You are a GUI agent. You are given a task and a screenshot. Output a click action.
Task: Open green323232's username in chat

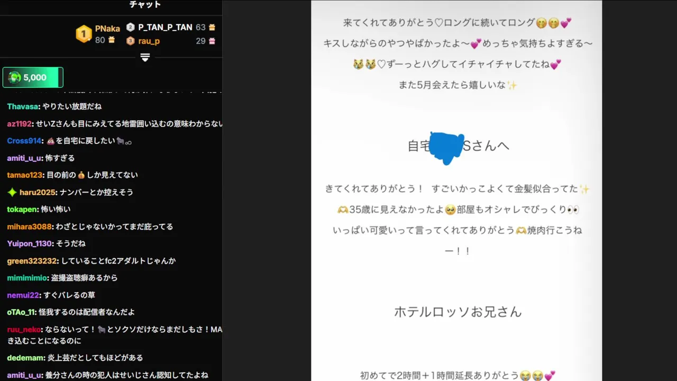[32, 261]
